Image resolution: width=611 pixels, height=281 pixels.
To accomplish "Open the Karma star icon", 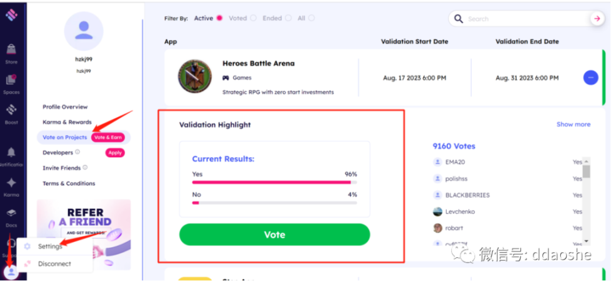I will coord(11,183).
